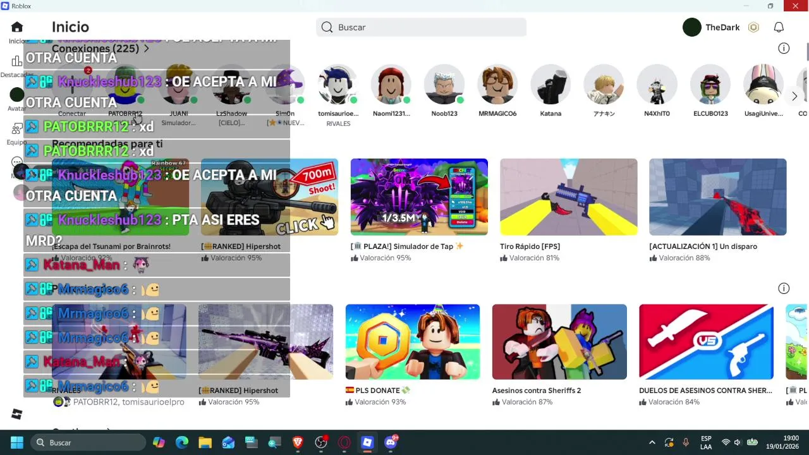Open TheDark profile avatar

[x=692, y=27]
